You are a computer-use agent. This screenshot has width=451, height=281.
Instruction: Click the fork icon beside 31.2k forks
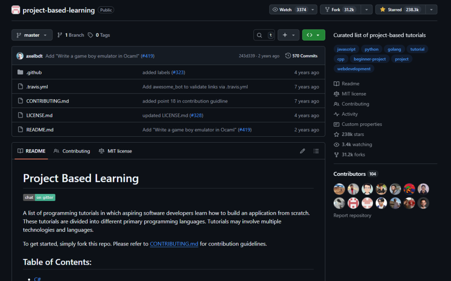click(x=337, y=155)
